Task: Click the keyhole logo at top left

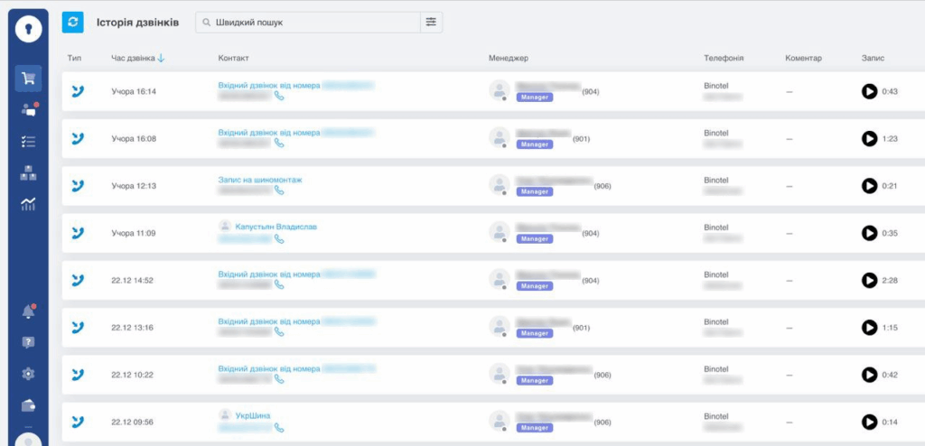Action: pos(28,29)
